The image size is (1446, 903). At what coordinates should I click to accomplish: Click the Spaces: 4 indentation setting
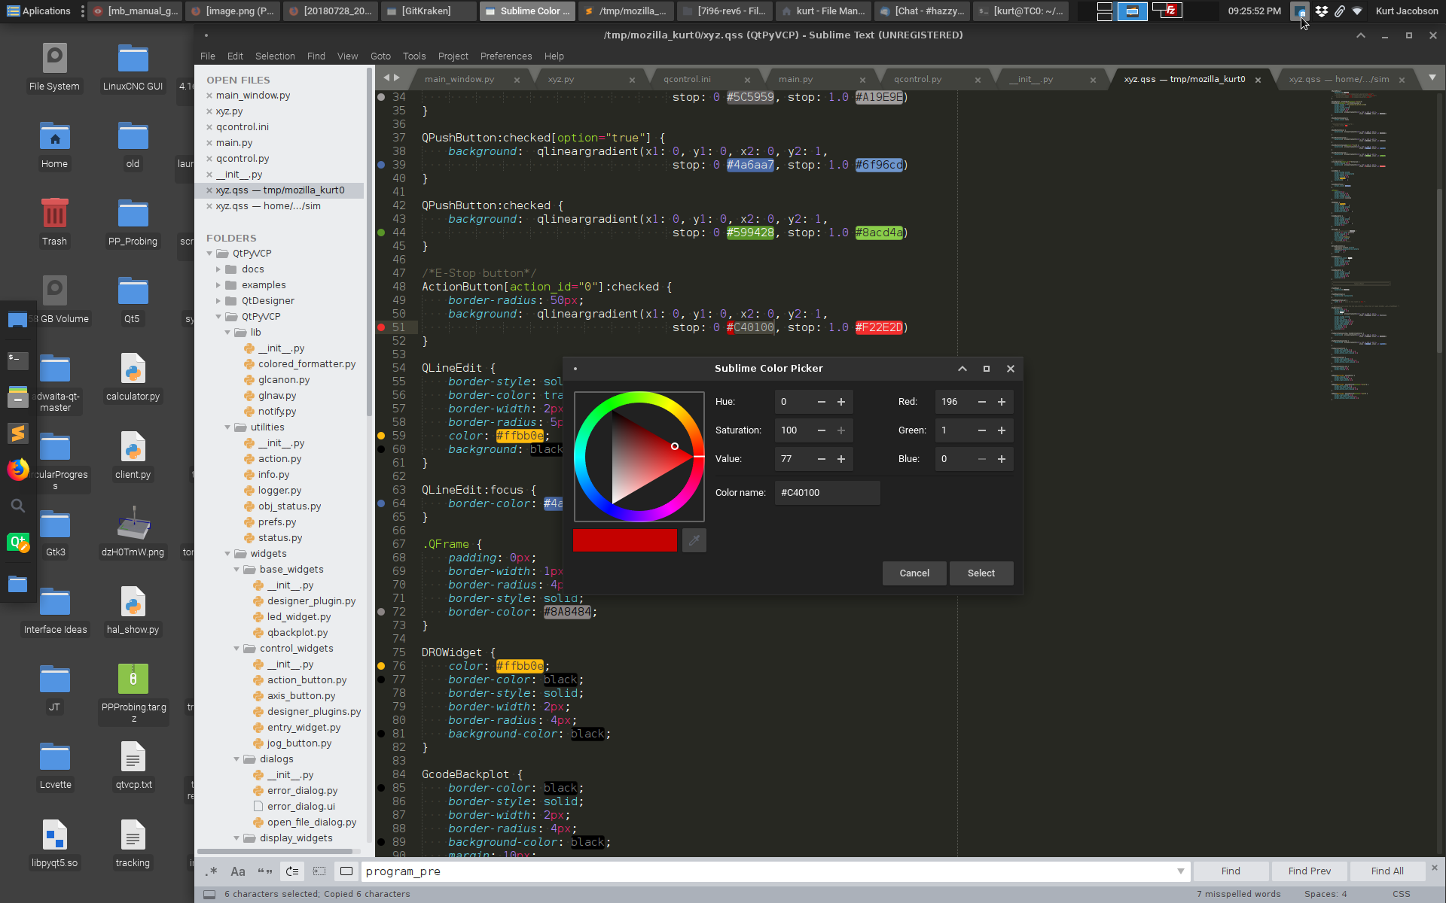pos(1325,894)
